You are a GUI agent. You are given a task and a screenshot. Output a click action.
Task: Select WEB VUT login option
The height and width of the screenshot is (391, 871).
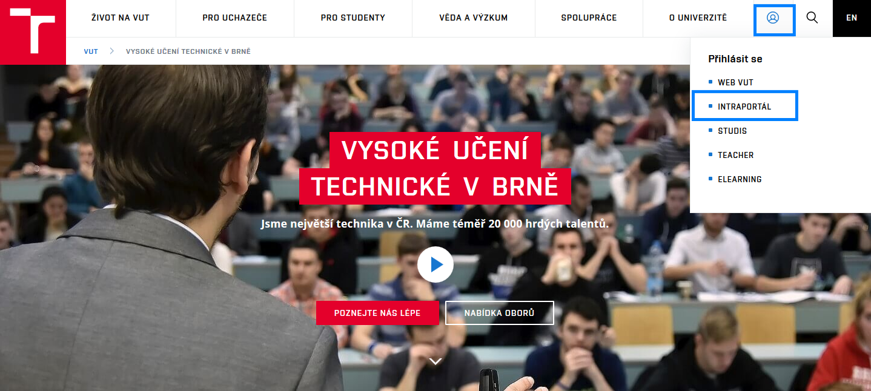[x=735, y=82]
